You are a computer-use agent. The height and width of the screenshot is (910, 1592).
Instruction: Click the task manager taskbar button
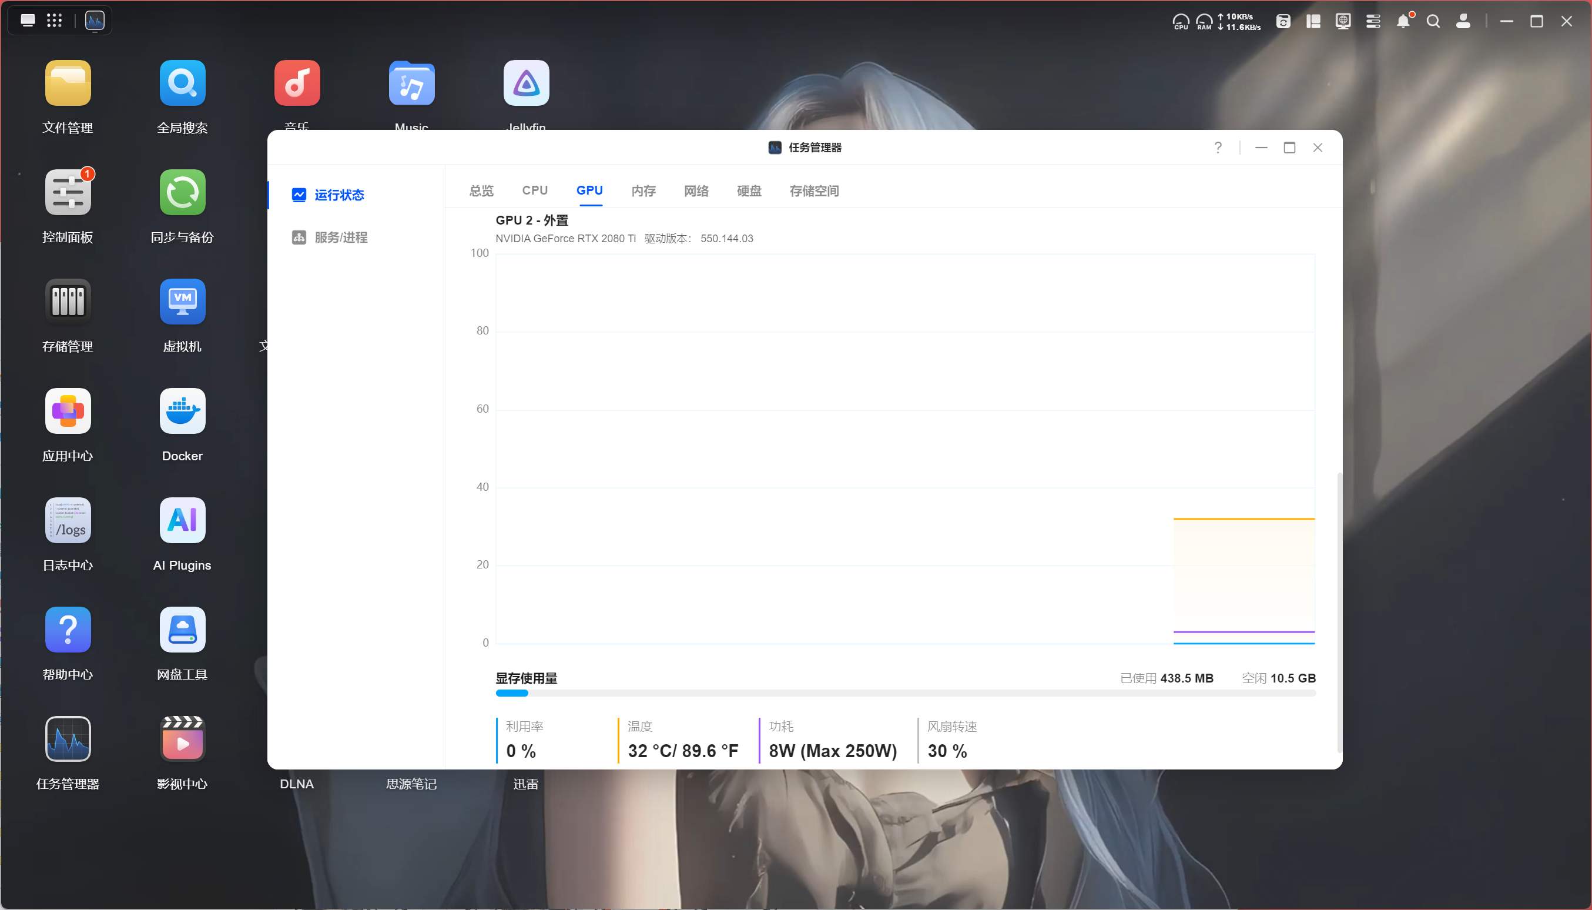tap(95, 21)
